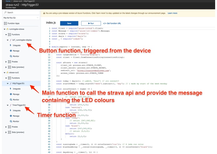Click list icon beside runningdev-strava Proxies
217x154 pixels.
coord(9,62)
